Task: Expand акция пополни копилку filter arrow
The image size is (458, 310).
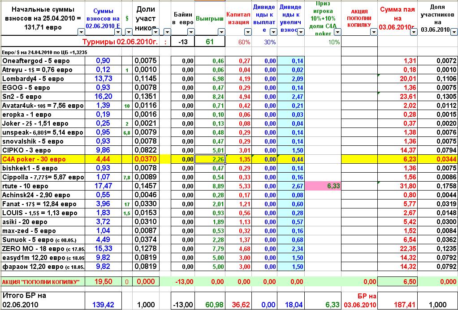Action: (x=375, y=32)
